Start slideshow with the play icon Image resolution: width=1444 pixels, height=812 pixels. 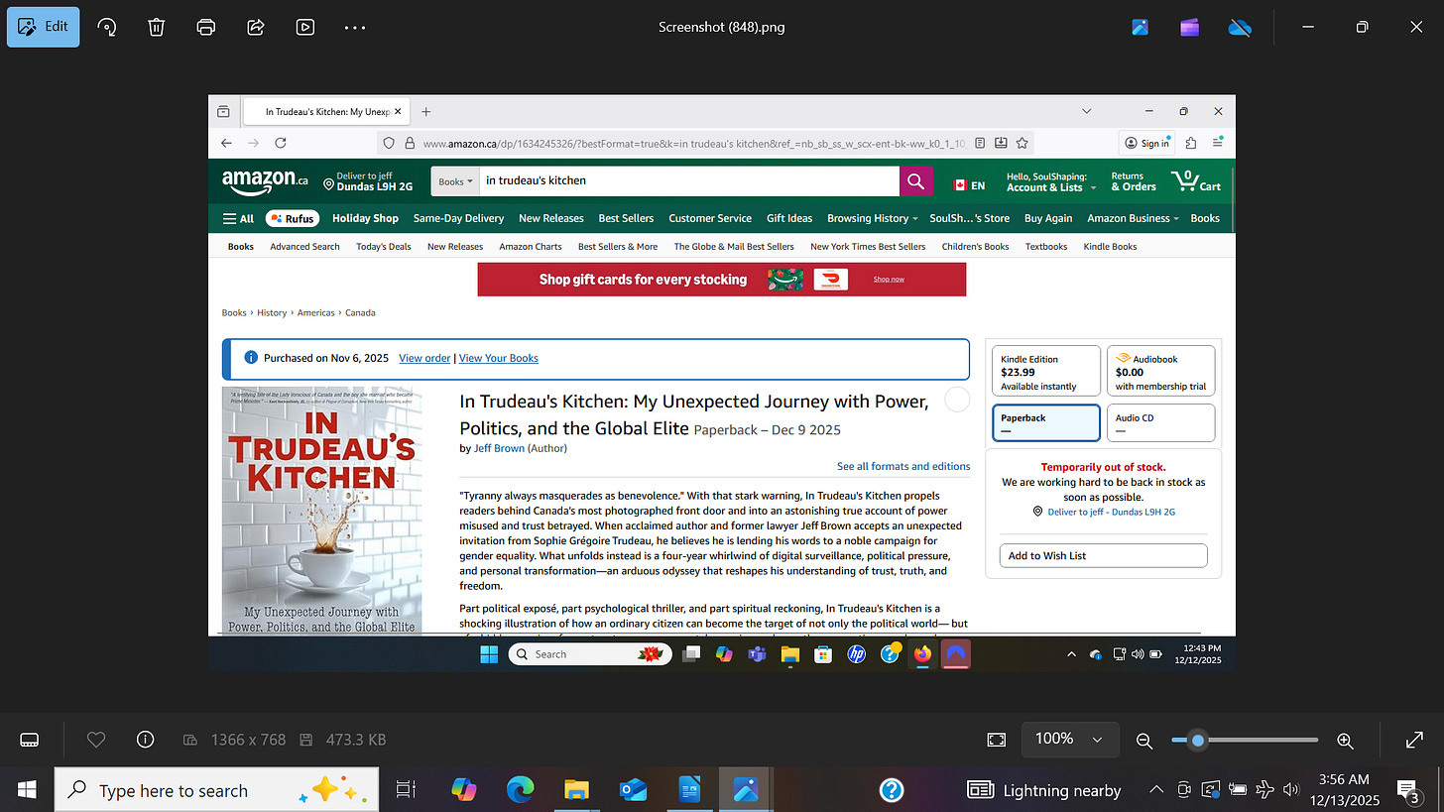pyautogui.click(x=305, y=27)
